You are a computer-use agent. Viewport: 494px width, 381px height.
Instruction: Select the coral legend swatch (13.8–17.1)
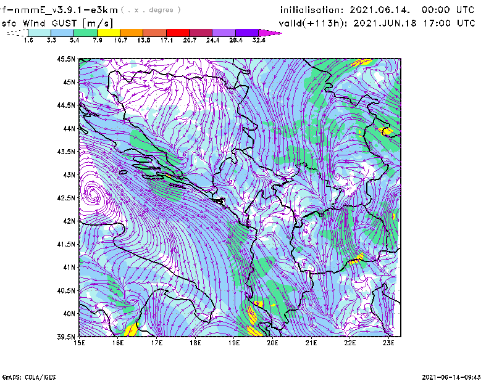(155, 33)
